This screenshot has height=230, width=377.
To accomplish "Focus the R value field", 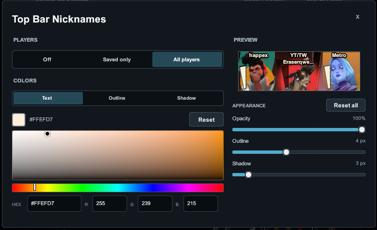I will point(110,204).
